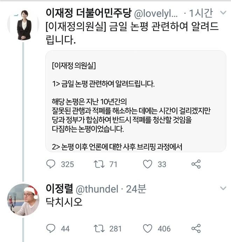231x242 pixels.
Task: Like 이정렬's 닥치시오 tweet
Action: pos(148,229)
